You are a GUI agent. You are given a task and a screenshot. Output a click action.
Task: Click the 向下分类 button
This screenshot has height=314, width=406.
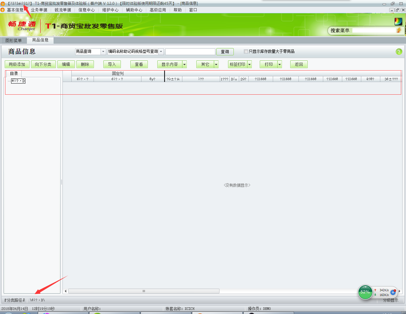(x=43, y=64)
